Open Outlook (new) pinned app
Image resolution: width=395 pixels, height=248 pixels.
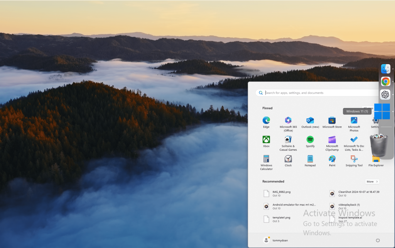(x=310, y=121)
